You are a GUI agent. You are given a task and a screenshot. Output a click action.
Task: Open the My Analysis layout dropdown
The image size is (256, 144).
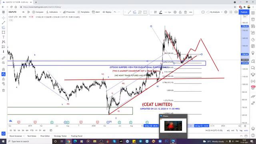click(x=214, y=12)
